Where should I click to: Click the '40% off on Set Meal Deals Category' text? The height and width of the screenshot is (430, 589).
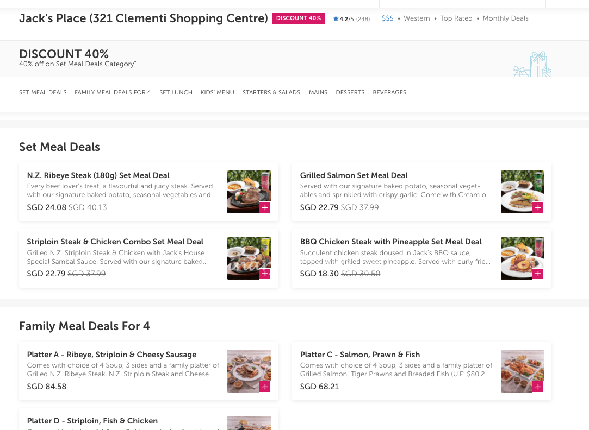(x=77, y=64)
